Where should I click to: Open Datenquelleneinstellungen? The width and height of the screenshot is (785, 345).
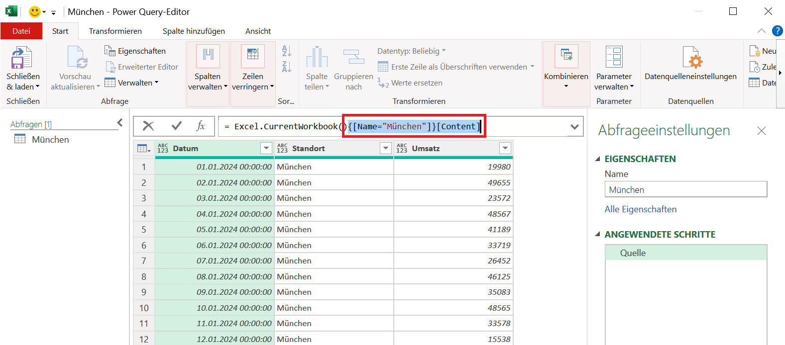point(690,64)
